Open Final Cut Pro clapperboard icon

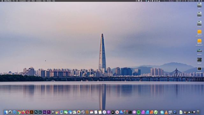tap(57, 112)
